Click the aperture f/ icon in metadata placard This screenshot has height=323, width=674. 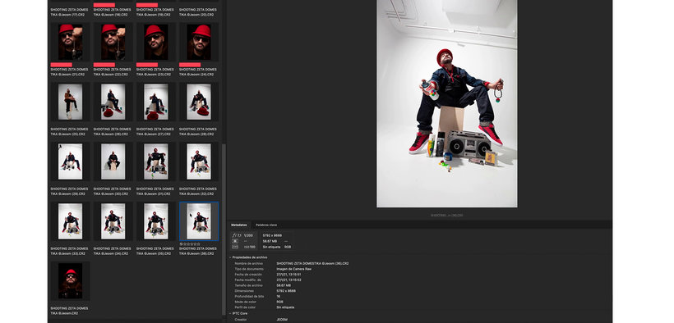[x=234, y=235]
